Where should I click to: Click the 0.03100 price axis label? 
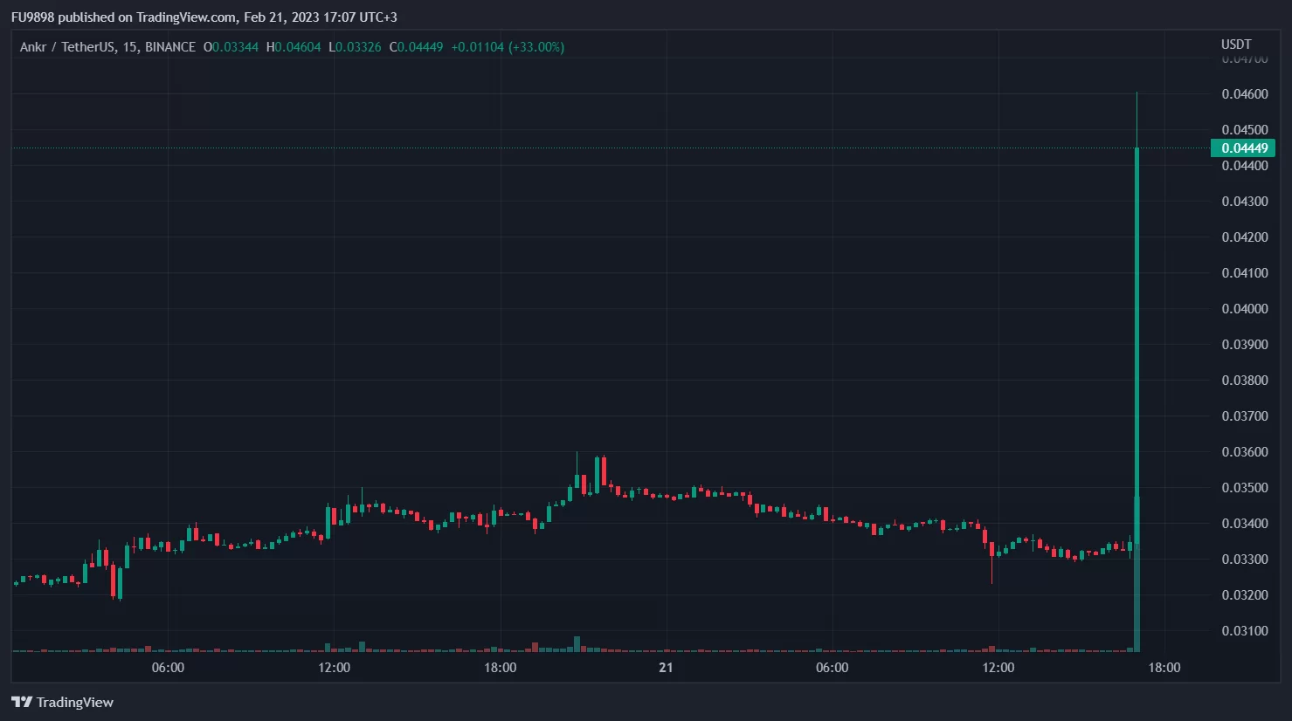pyautogui.click(x=1244, y=631)
